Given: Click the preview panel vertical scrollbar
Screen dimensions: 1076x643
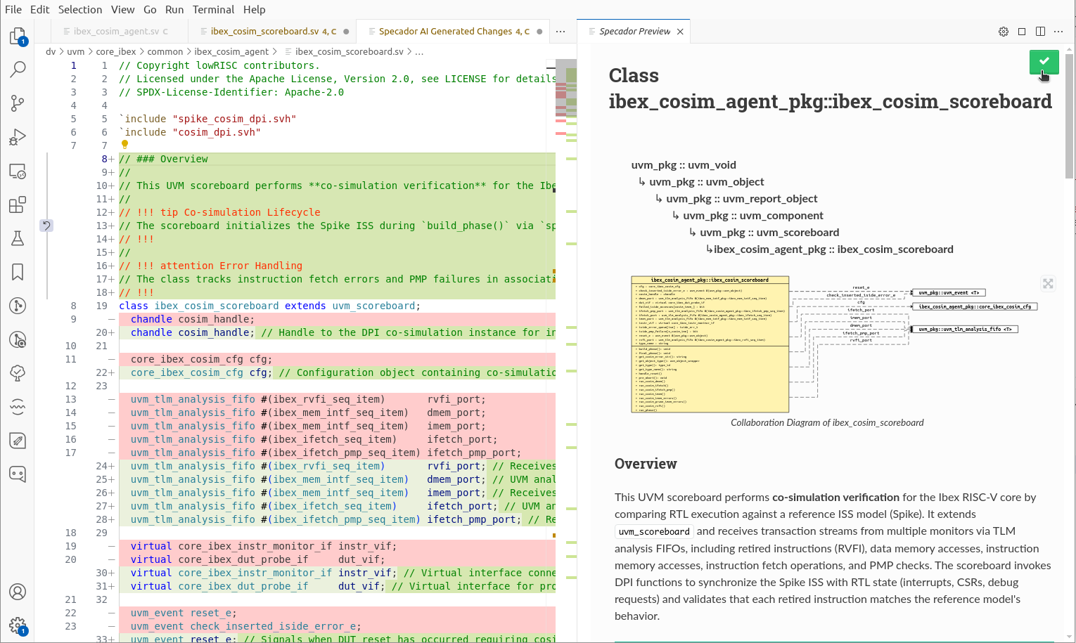Looking at the screenshot, I should [1070, 116].
